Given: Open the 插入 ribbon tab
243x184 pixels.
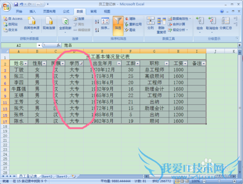Looking at the screenshot, I should click(33, 11).
